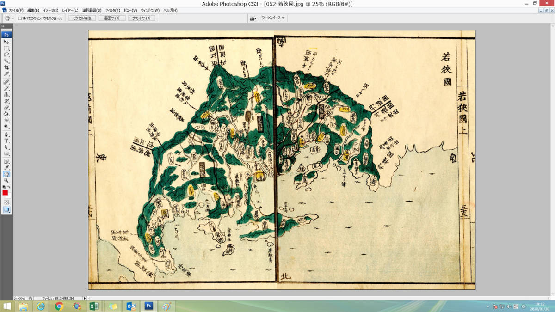Open File Explorer from taskbar
Image resolution: width=555 pixels, height=312 pixels.
[23, 306]
